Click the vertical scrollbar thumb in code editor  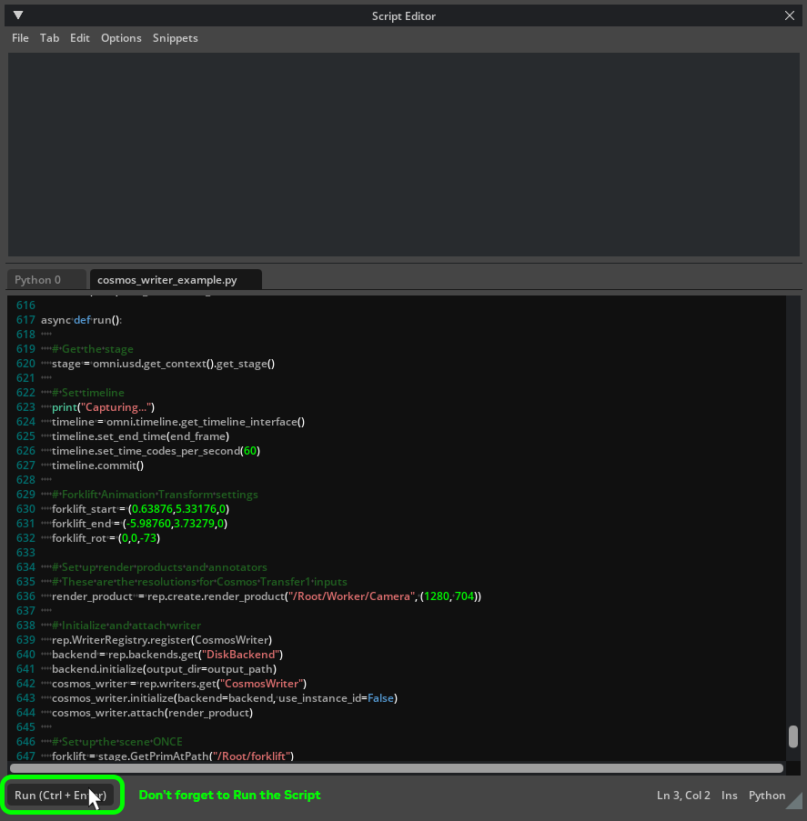point(792,736)
